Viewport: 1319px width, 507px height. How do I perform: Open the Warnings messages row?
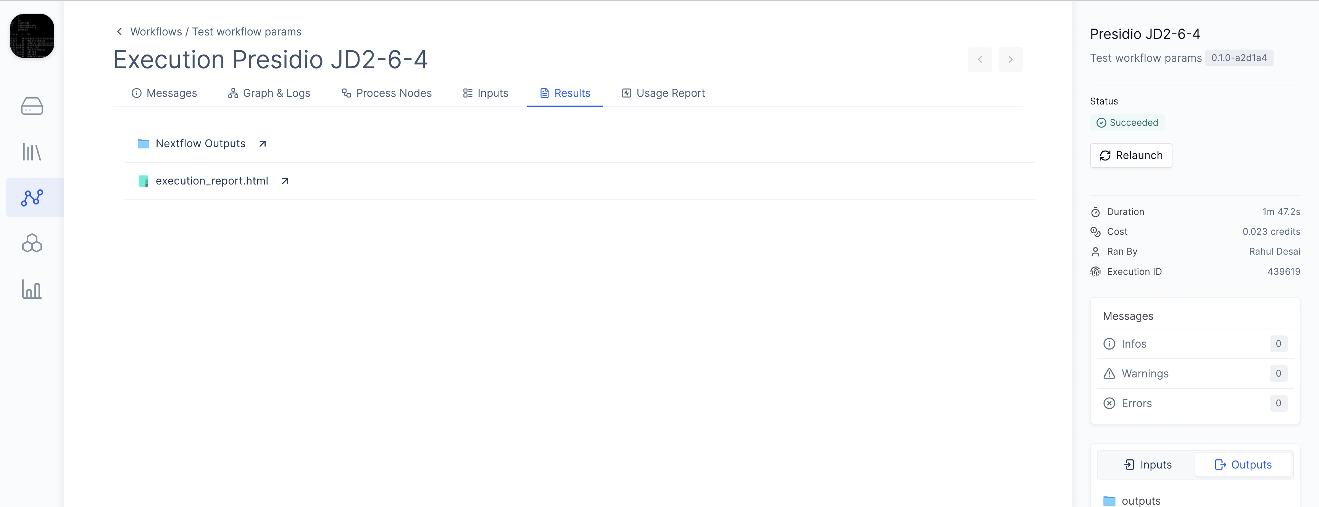(x=1195, y=374)
